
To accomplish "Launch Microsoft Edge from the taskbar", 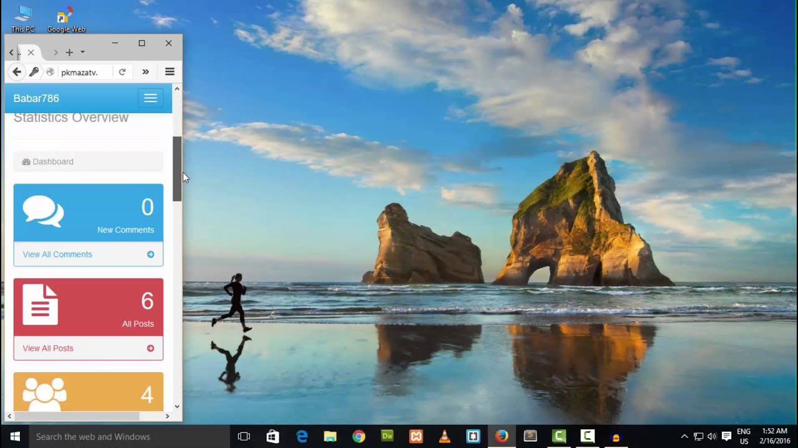I will (x=302, y=437).
